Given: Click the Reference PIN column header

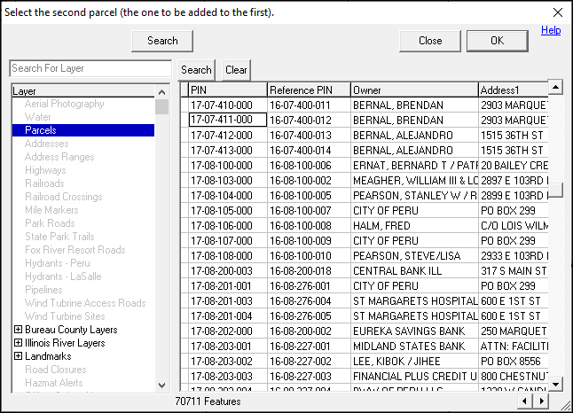Looking at the screenshot, I should pyautogui.click(x=308, y=90).
